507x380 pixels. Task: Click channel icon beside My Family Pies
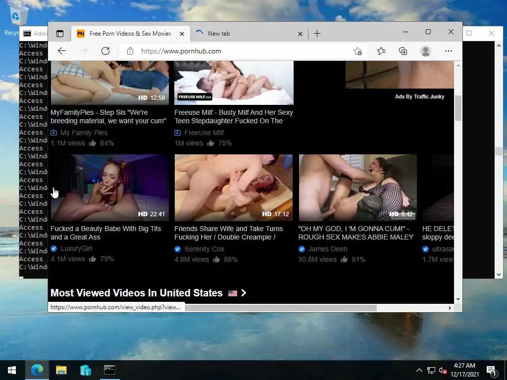pyautogui.click(x=54, y=133)
